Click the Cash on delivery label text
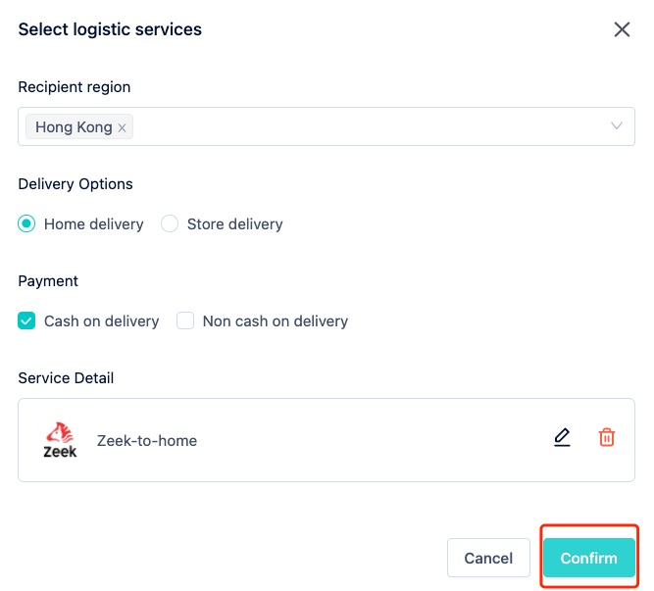Viewport: 654px width, 591px height. tap(101, 321)
